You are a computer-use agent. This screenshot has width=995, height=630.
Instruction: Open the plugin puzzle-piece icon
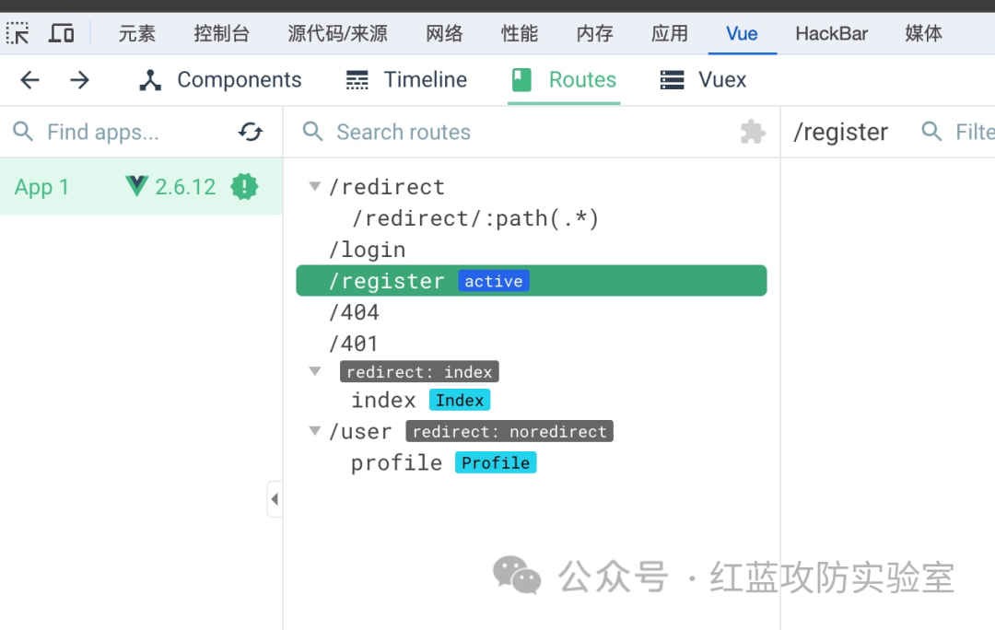point(753,132)
